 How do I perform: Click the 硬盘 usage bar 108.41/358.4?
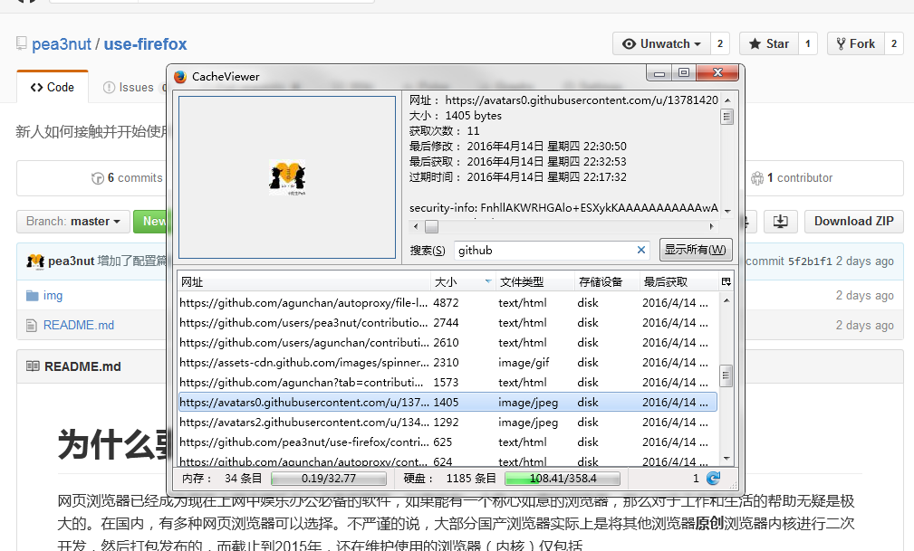tap(563, 479)
